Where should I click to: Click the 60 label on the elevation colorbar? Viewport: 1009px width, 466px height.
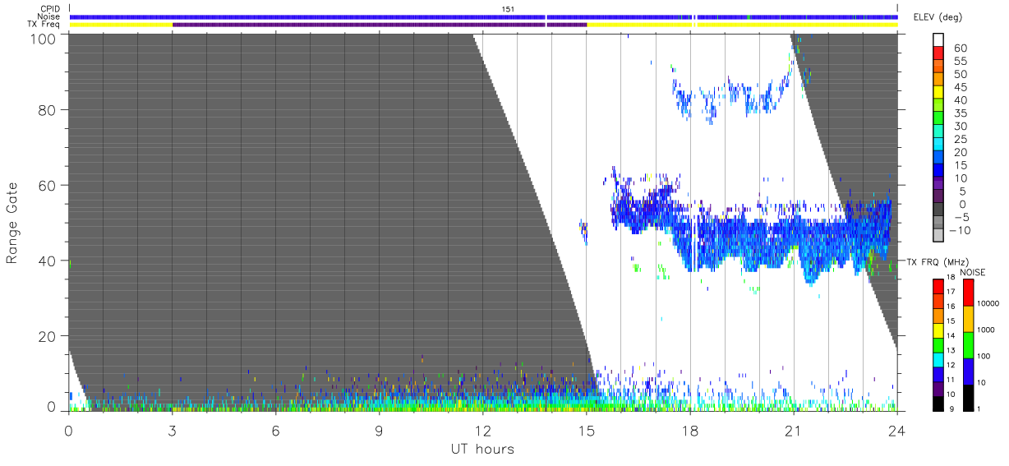pyautogui.click(x=959, y=48)
